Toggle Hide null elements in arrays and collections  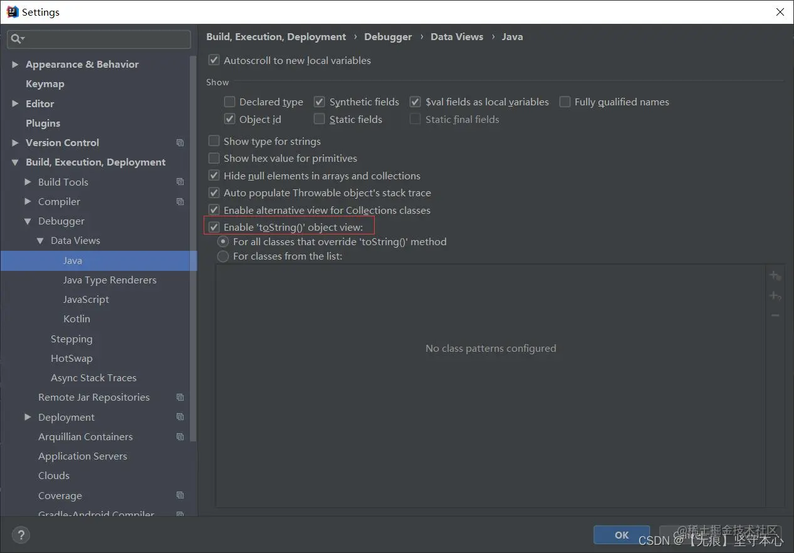[214, 176]
